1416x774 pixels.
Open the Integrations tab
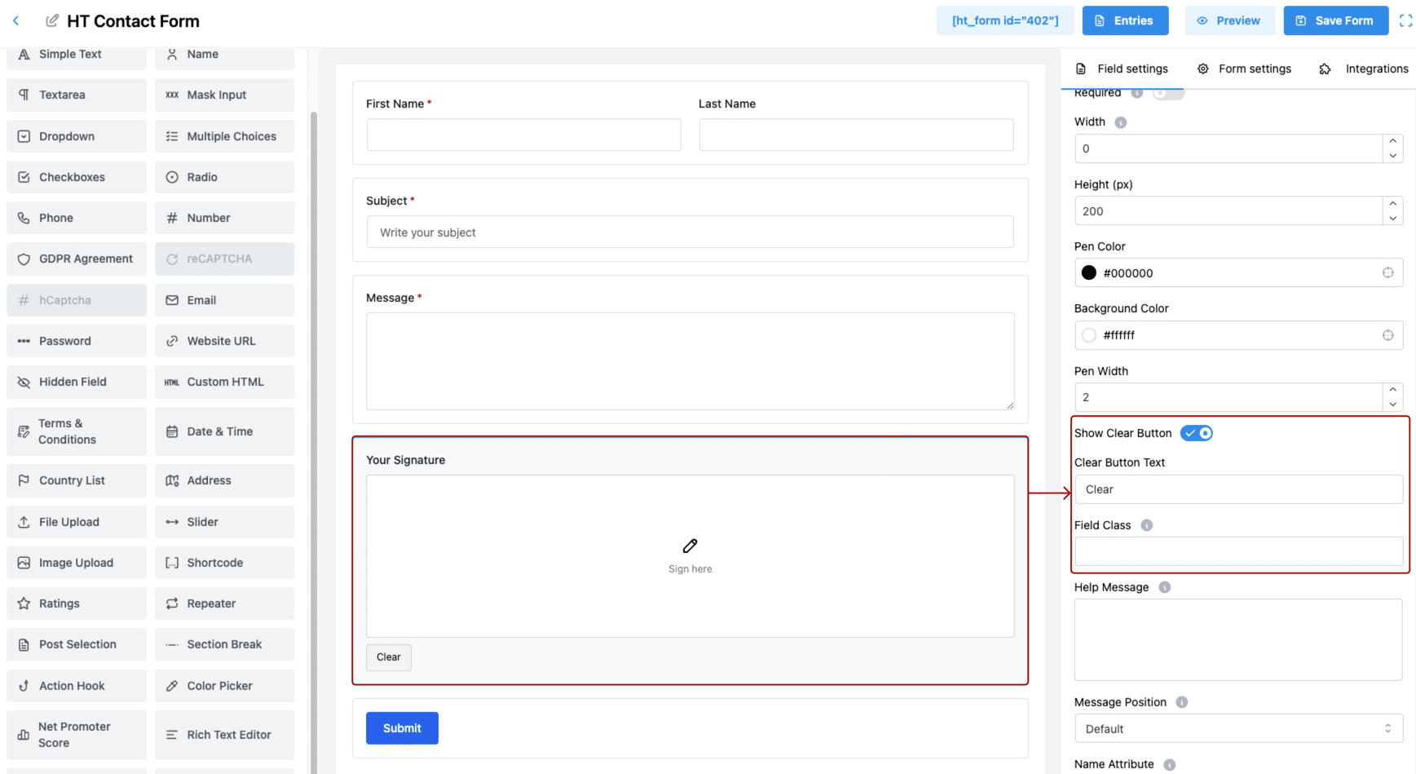coord(1363,69)
